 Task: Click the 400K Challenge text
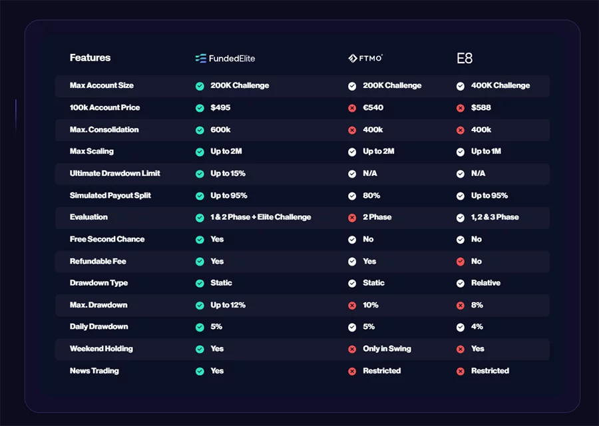click(x=500, y=85)
